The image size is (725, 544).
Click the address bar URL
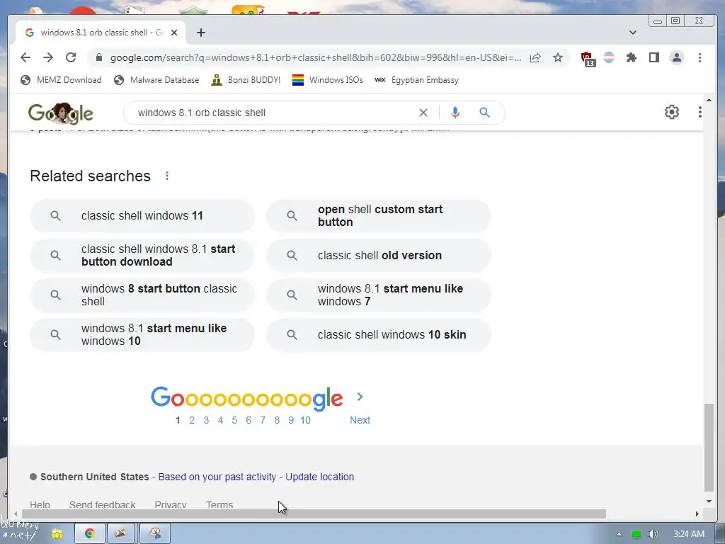[315, 57]
